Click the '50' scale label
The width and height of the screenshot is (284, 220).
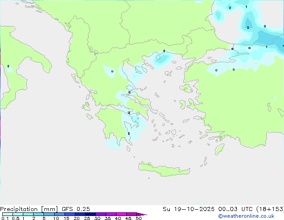(x=138, y=218)
